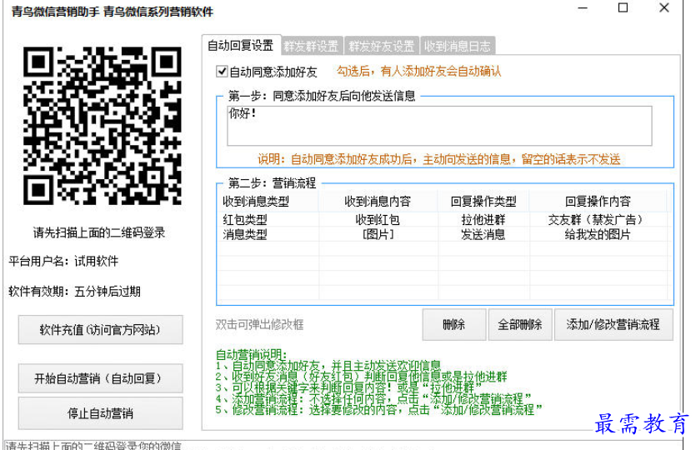Click the 请先扫描上面的二维码登录 text
The image size is (696, 450).
click(x=99, y=232)
